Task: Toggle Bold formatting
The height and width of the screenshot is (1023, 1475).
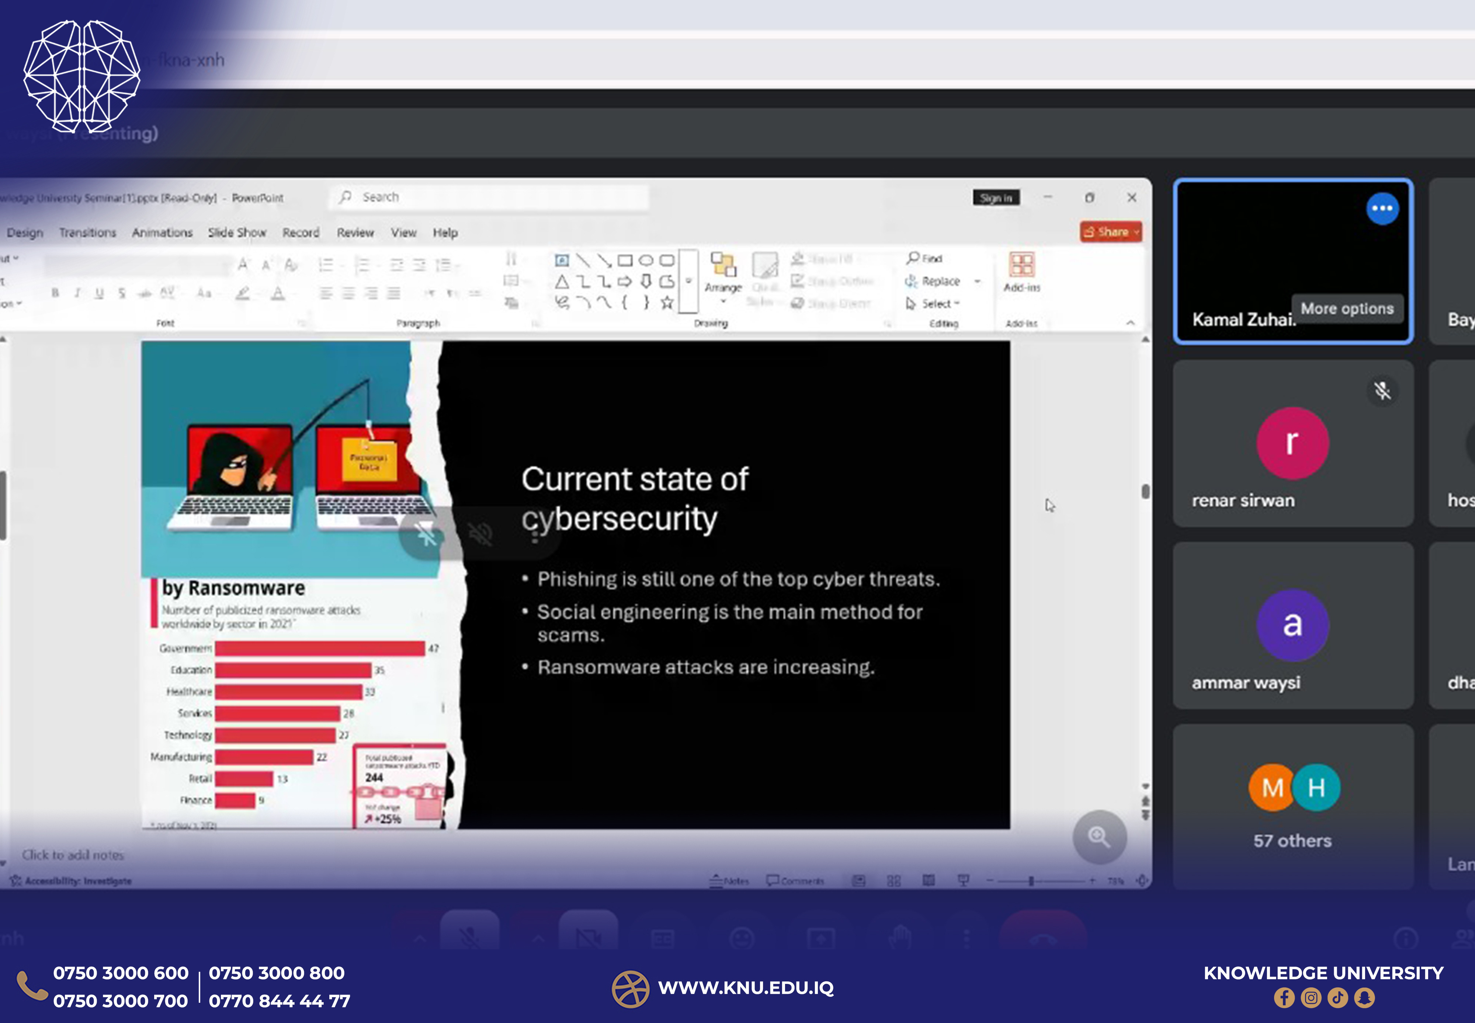Action: tap(55, 294)
